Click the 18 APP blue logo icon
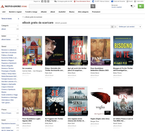The image size is (145, 131). (x=93, y=2)
